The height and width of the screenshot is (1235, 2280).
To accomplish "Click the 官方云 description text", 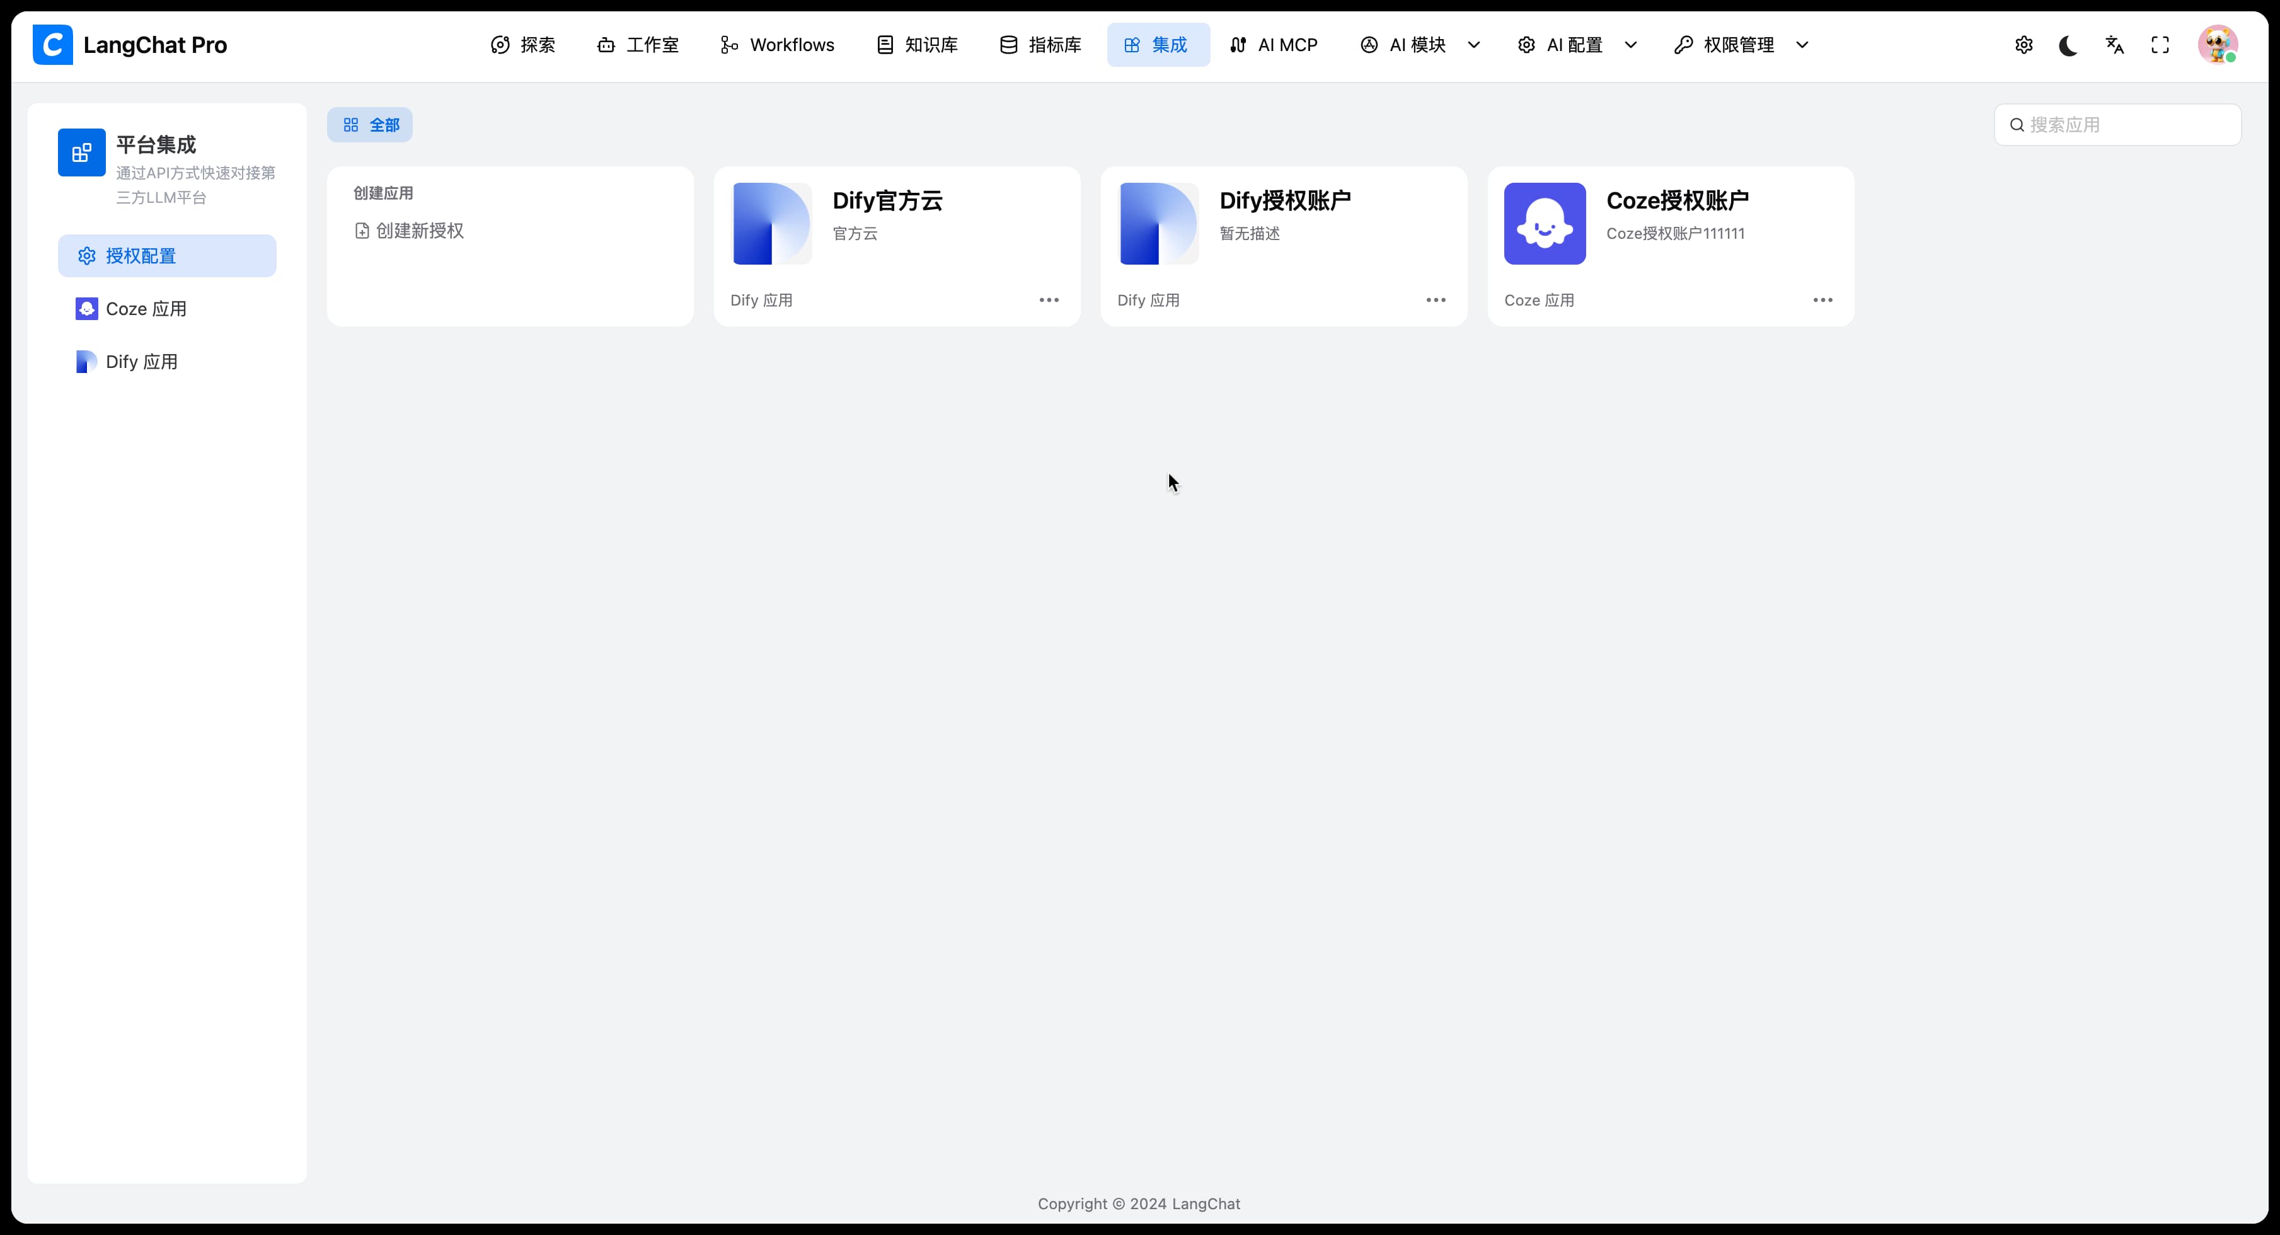I will [x=855, y=234].
